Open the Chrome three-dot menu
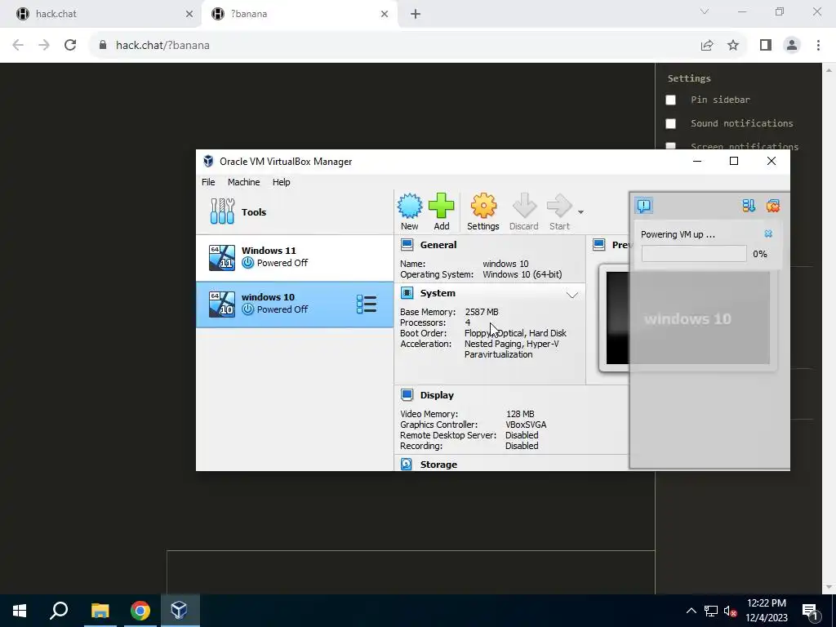Image resolution: width=836 pixels, height=627 pixels. (818, 46)
